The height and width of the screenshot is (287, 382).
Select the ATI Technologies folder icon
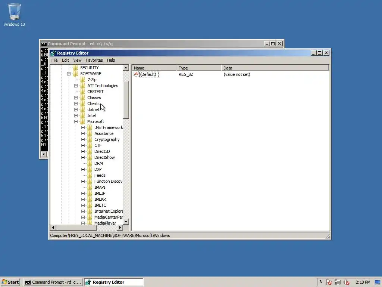[83, 86]
